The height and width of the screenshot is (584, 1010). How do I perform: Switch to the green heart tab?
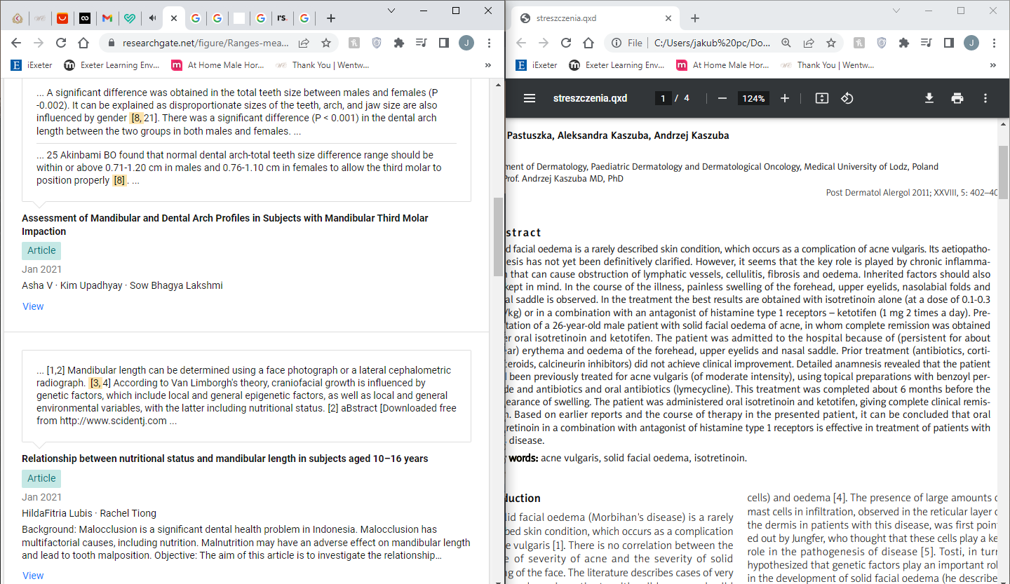[129, 18]
